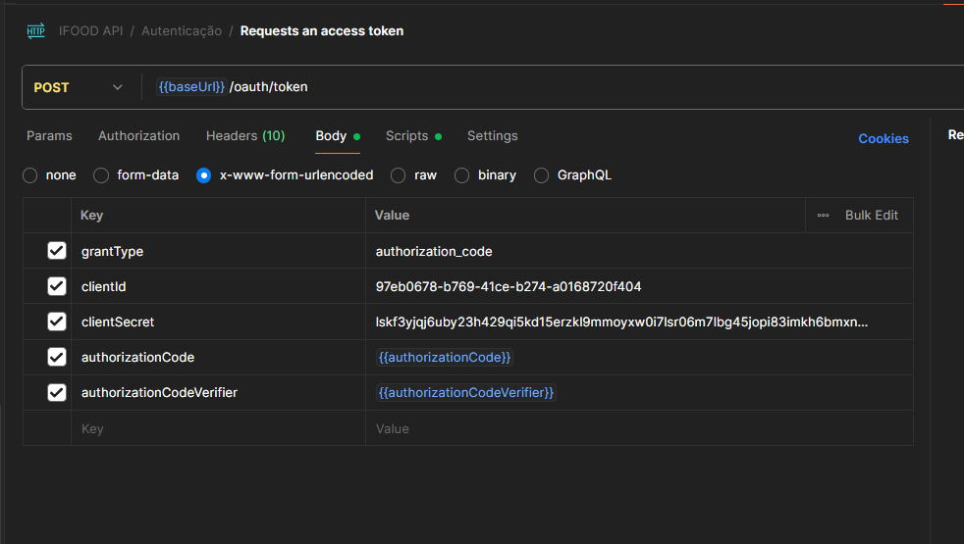Click the Cookies link
Viewport: 964px width, 544px height.
click(x=883, y=138)
